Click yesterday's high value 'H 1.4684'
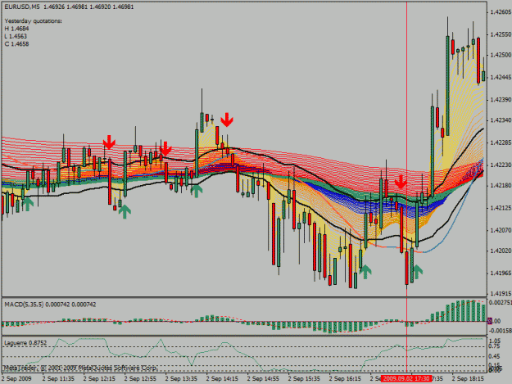The width and height of the screenshot is (512, 384). point(16,29)
